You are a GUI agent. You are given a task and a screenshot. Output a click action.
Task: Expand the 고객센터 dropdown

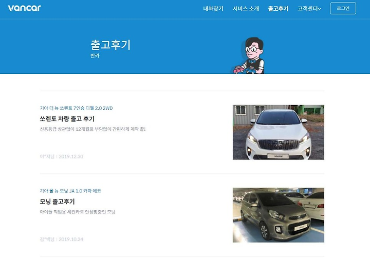(x=309, y=9)
